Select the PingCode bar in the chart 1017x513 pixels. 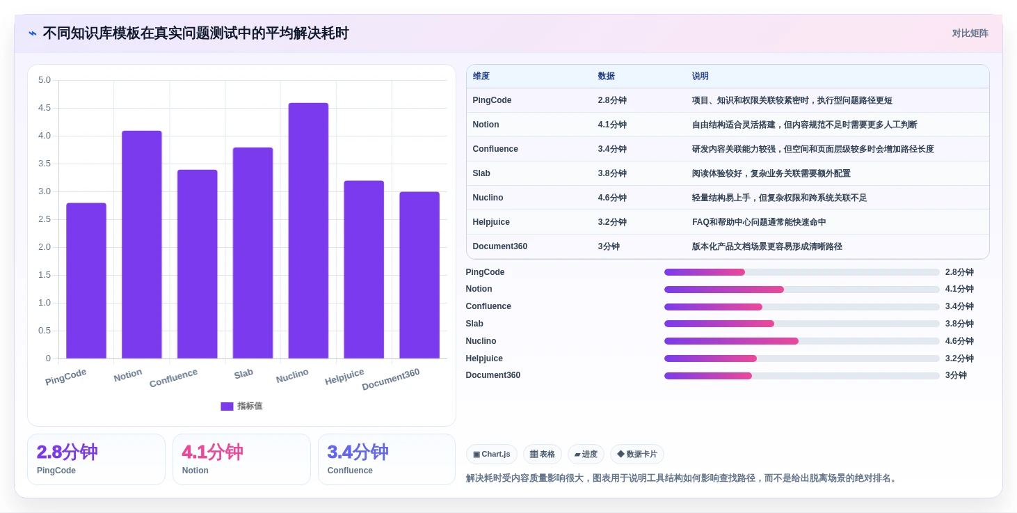[x=86, y=281]
